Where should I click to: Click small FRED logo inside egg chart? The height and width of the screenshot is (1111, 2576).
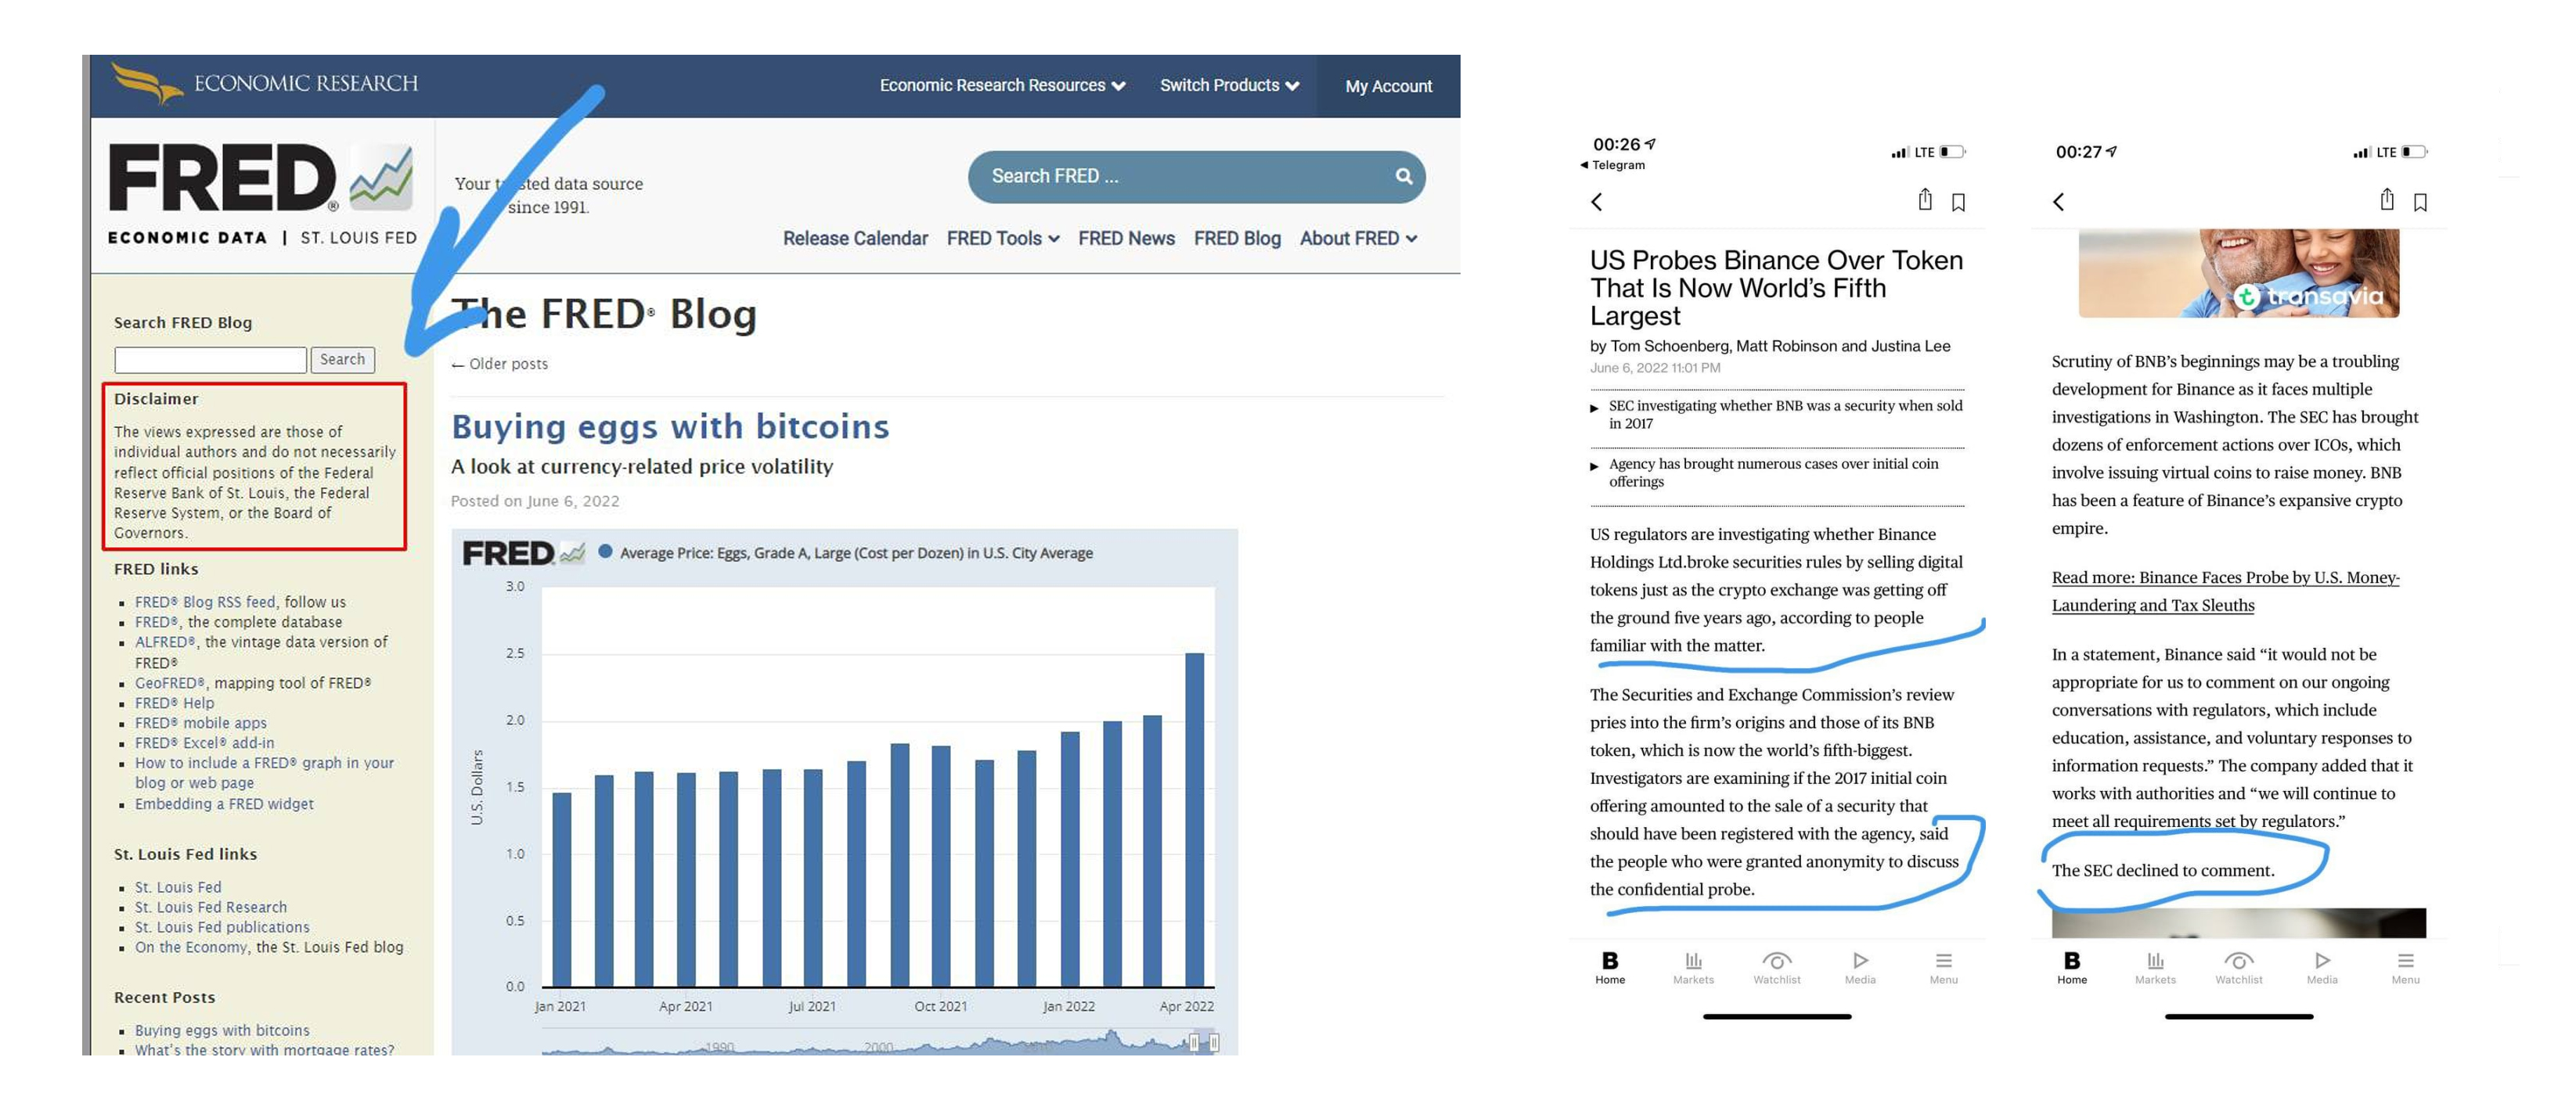point(523,553)
